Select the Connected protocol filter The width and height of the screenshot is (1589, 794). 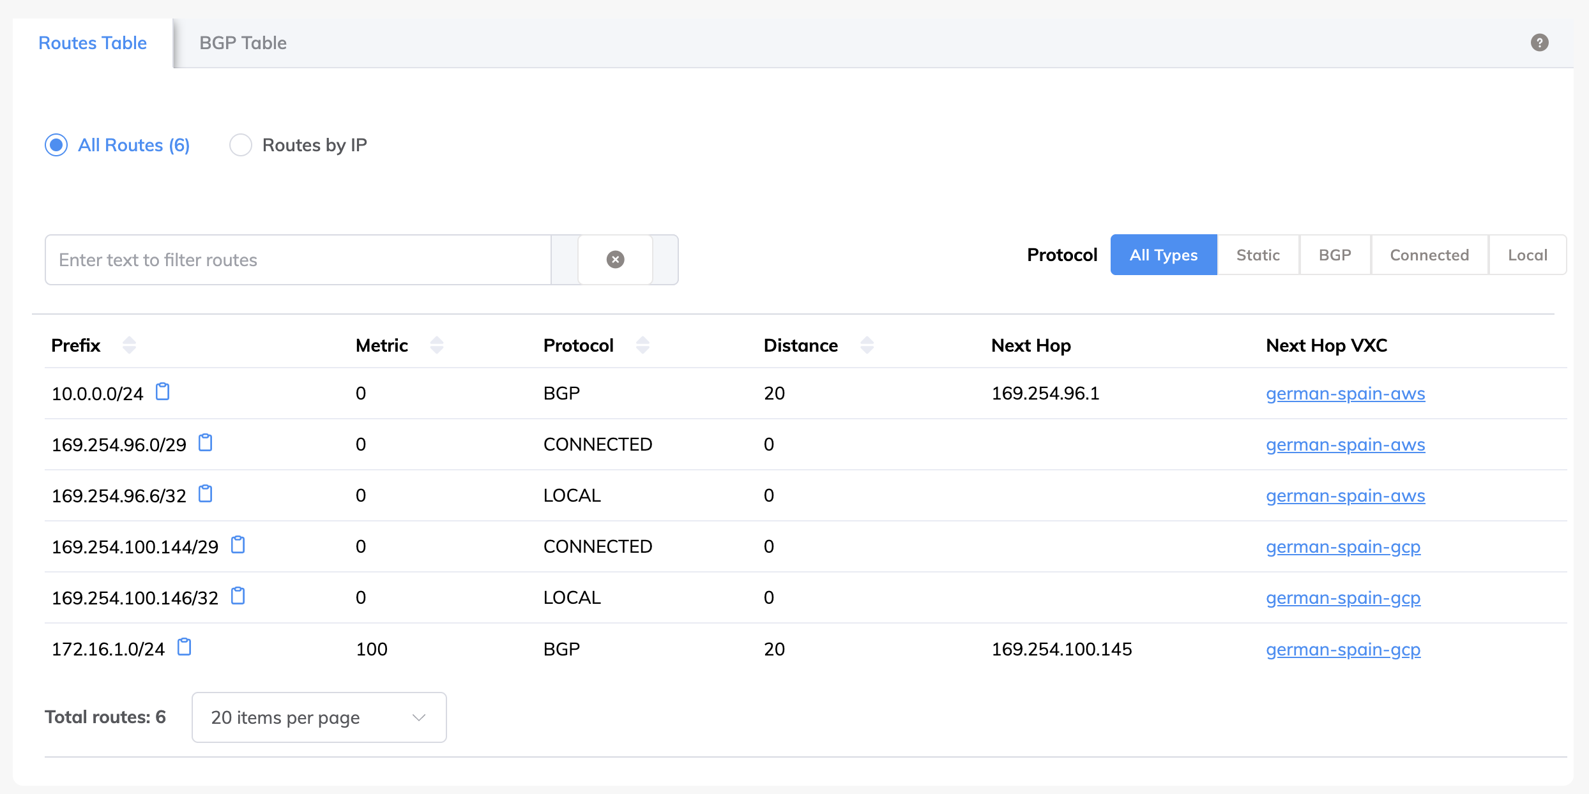click(1429, 255)
